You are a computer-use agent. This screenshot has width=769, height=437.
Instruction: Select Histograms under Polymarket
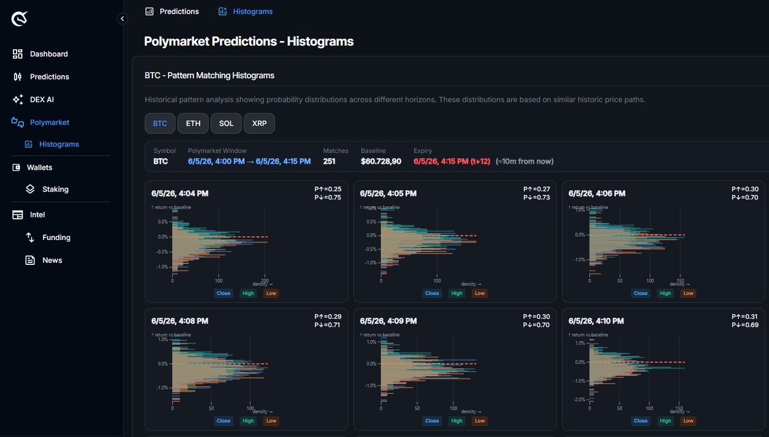tap(59, 145)
